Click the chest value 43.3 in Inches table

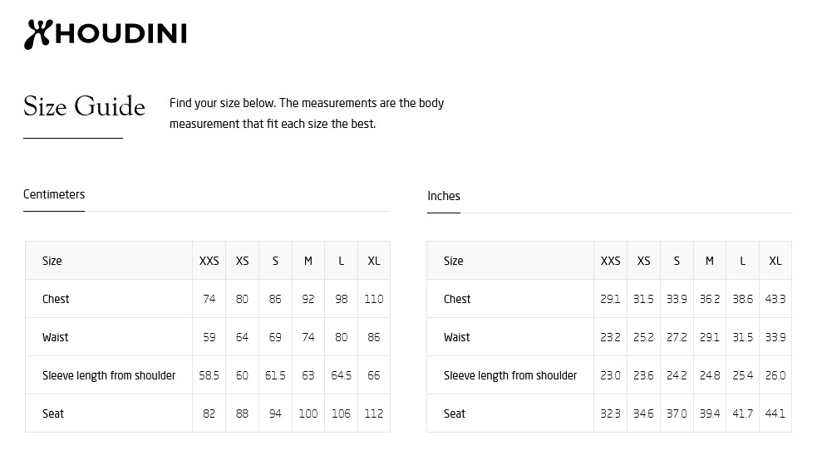coord(775,299)
